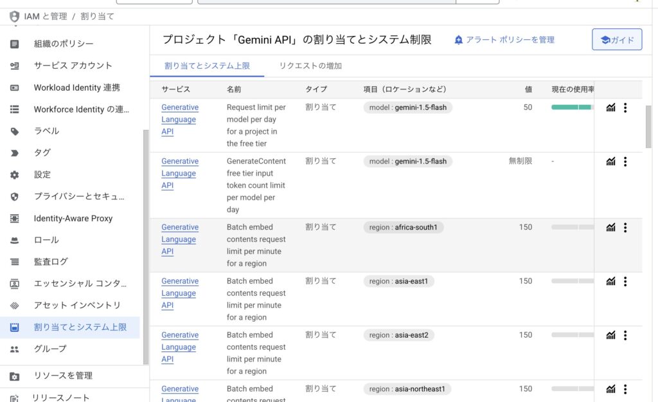The image size is (658, 402).
Task: Open more-actions menu for Request limit row
Action: click(x=625, y=107)
